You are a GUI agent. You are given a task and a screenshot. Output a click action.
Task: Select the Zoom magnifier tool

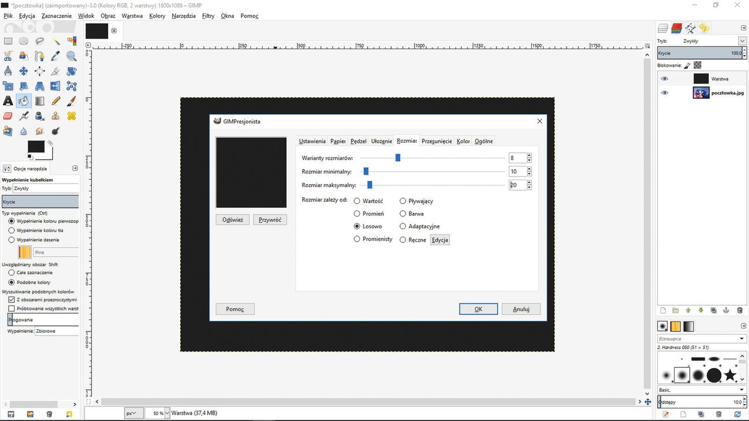click(x=71, y=56)
